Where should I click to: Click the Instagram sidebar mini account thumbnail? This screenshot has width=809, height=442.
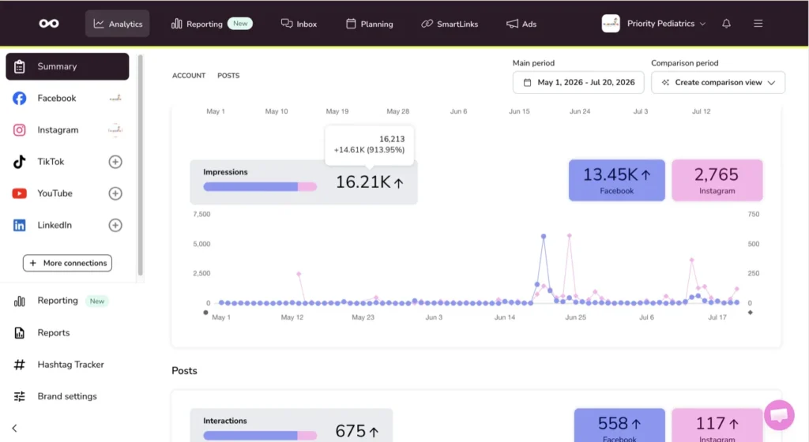pos(115,129)
